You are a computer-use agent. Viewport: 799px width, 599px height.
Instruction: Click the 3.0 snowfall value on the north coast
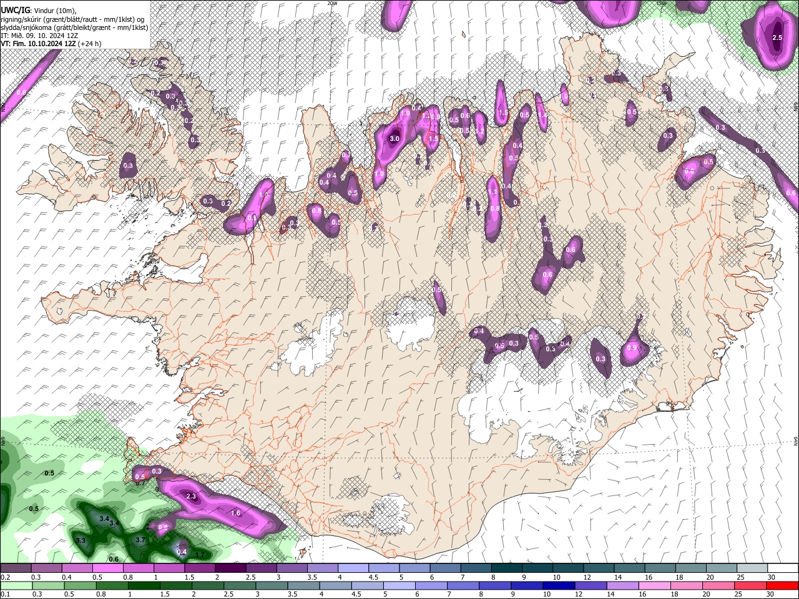pos(394,139)
